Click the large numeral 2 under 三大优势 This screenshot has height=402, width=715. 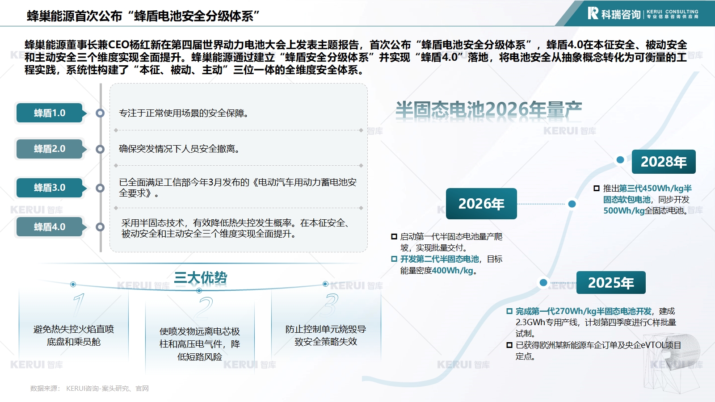tap(205, 307)
